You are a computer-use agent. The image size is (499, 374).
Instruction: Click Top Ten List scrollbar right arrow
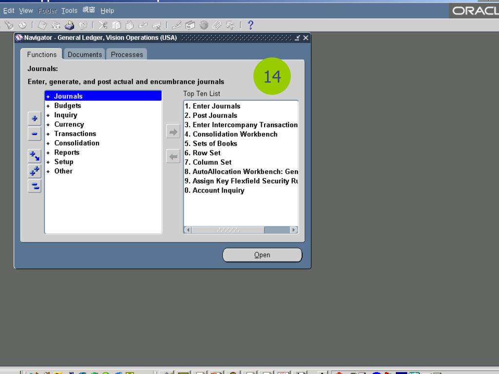tap(293, 230)
